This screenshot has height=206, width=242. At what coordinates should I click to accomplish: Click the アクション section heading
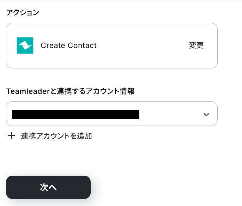point(23,13)
